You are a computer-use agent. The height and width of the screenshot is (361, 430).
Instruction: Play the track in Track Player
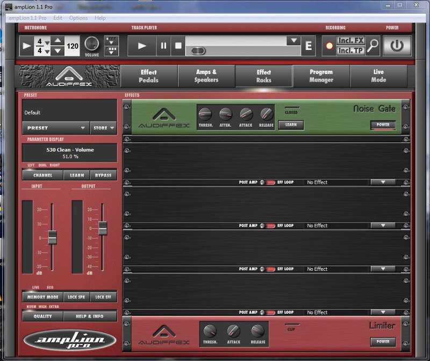coord(142,46)
